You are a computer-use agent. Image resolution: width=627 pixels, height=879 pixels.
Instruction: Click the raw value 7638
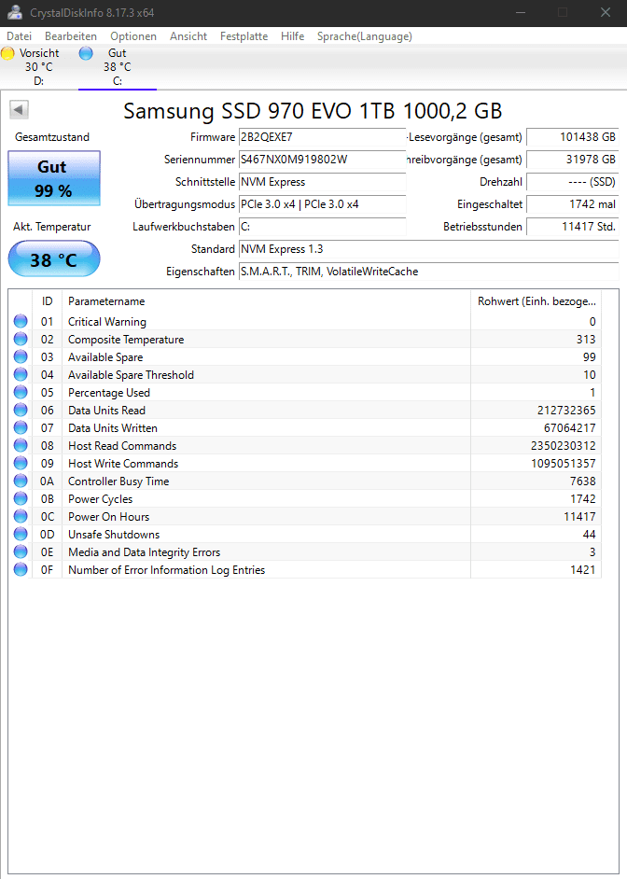tap(583, 481)
